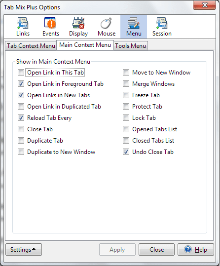Screen dimensions: 220x266
Task: Click the Close button at the bottom
Action: pyautogui.click(x=156, y=250)
